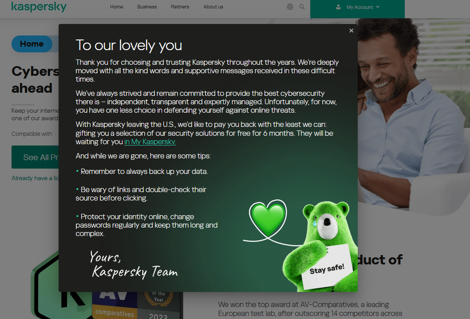The width and height of the screenshot is (470, 319).
Task: Open the Partners menu item
Action: [180, 7]
